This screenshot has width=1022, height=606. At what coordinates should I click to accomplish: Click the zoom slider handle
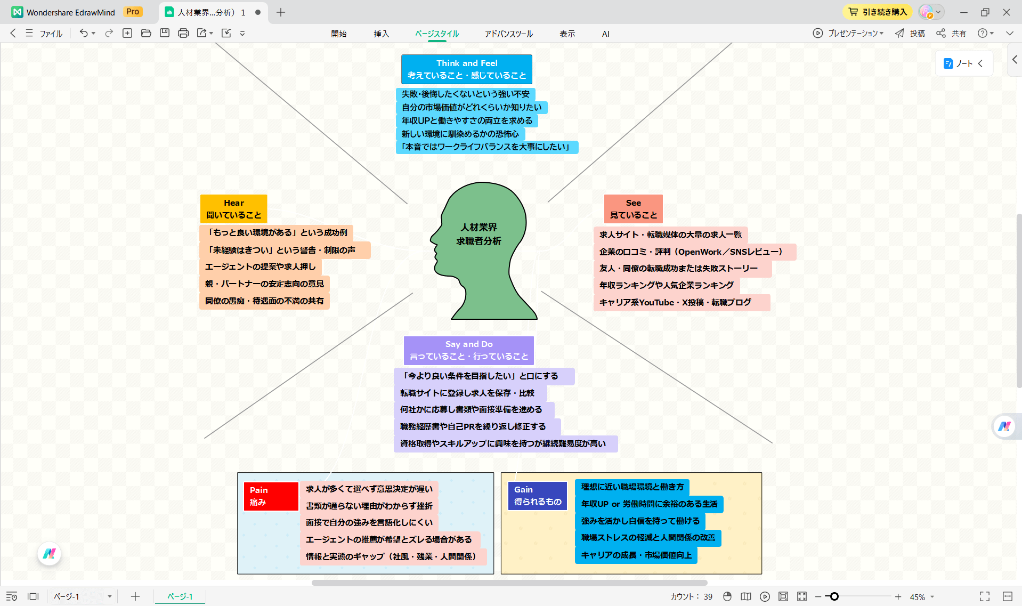tap(834, 596)
